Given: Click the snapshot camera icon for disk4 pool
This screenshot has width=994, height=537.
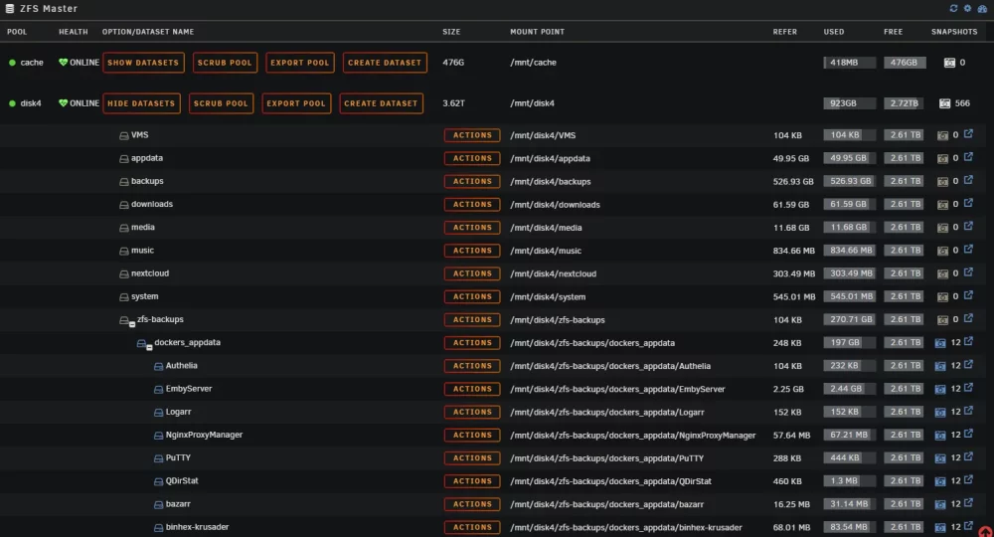Looking at the screenshot, I should tap(944, 103).
